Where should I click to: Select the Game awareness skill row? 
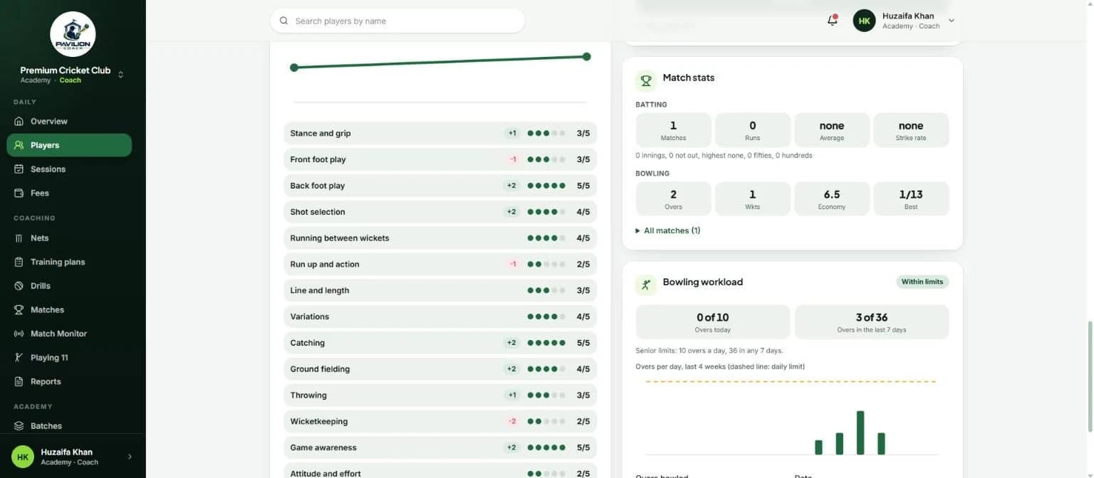coord(440,447)
